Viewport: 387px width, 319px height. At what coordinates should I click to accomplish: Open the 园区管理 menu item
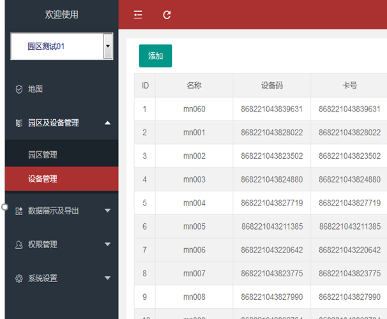(43, 155)
